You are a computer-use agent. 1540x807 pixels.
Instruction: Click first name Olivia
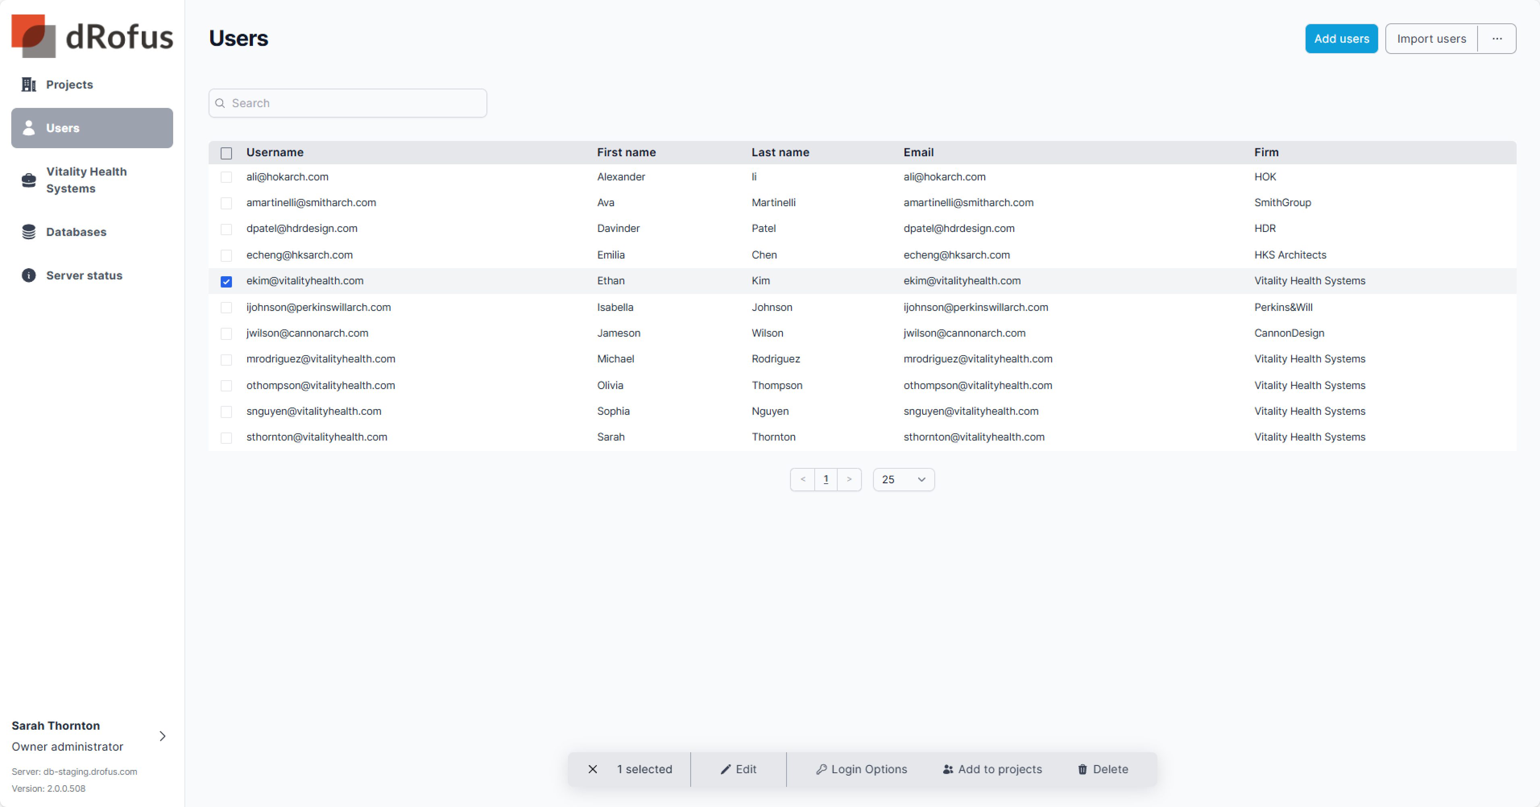610,385
